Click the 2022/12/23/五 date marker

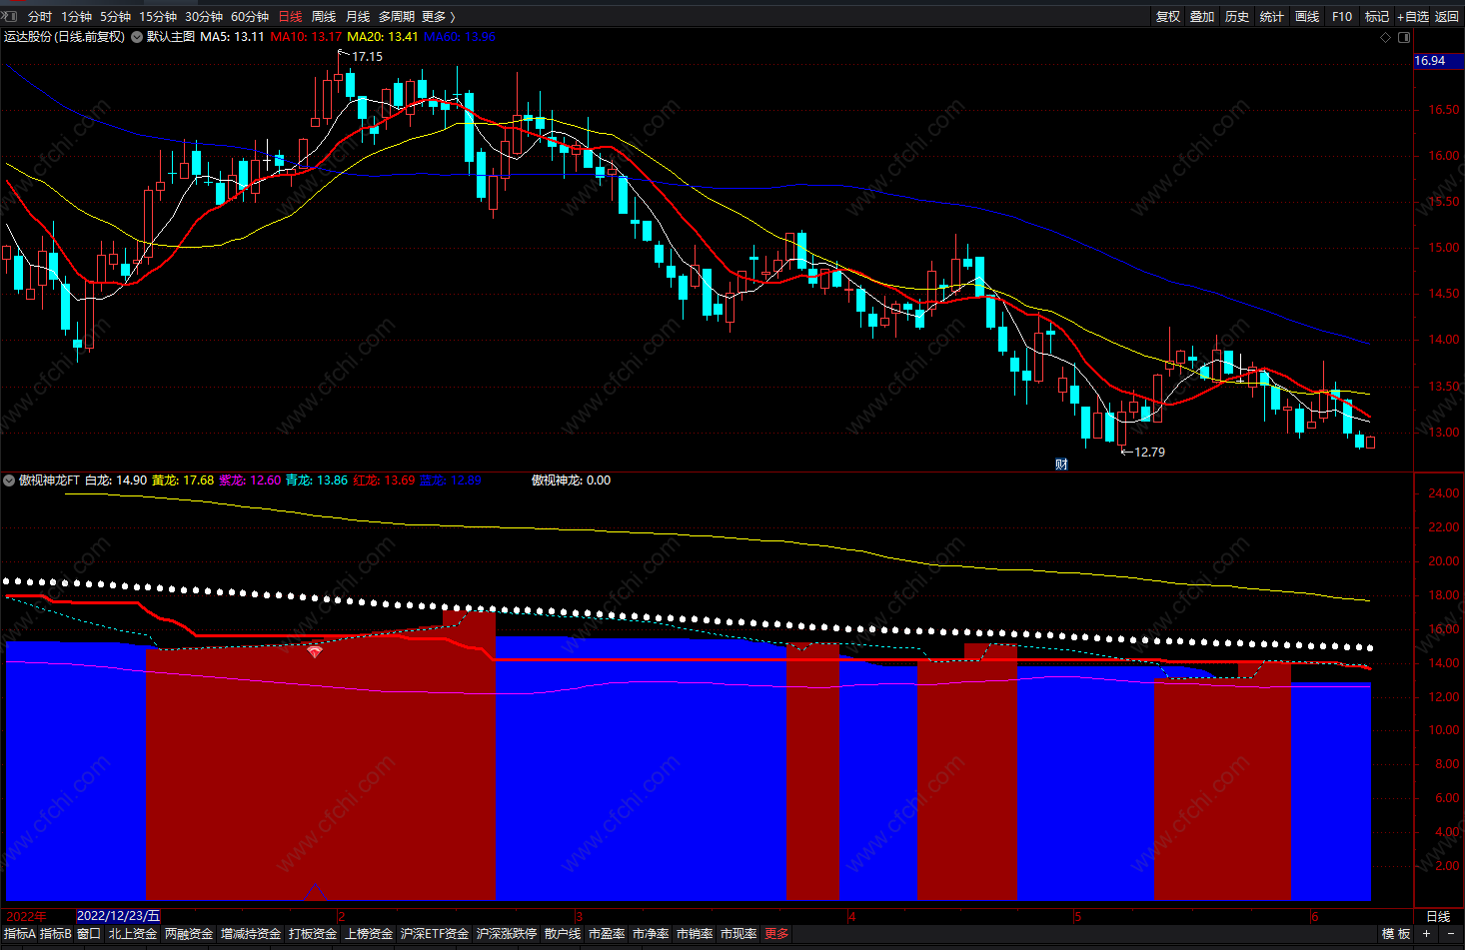(x=118, y=916)
